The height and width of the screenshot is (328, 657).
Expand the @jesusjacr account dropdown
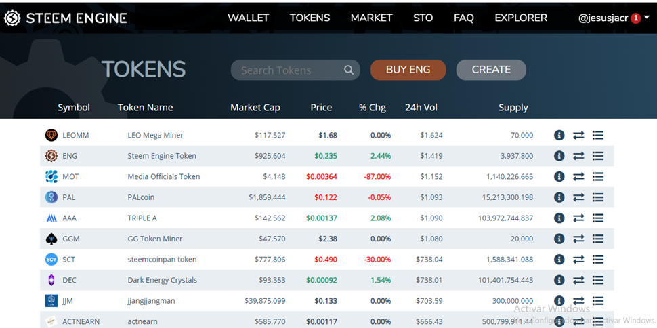647,17
